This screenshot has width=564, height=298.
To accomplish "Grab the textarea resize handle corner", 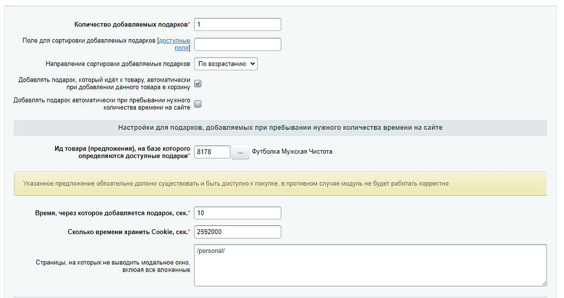I will click(x=544, y=283).
